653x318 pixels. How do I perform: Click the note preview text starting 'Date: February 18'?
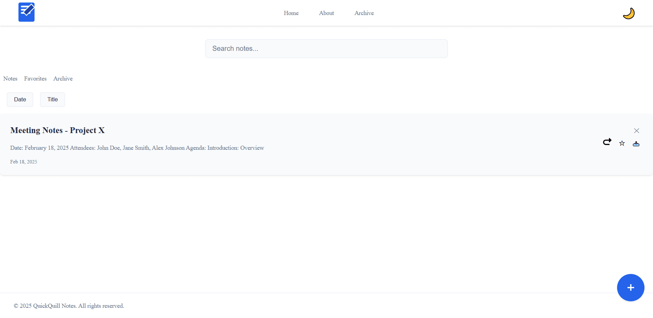coord(137,148)
